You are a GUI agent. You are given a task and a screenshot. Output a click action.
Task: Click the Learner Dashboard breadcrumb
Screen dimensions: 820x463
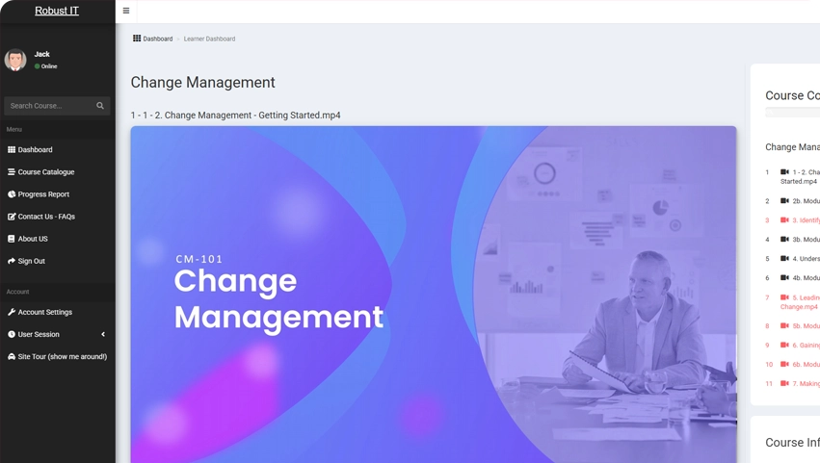[210, 39]
